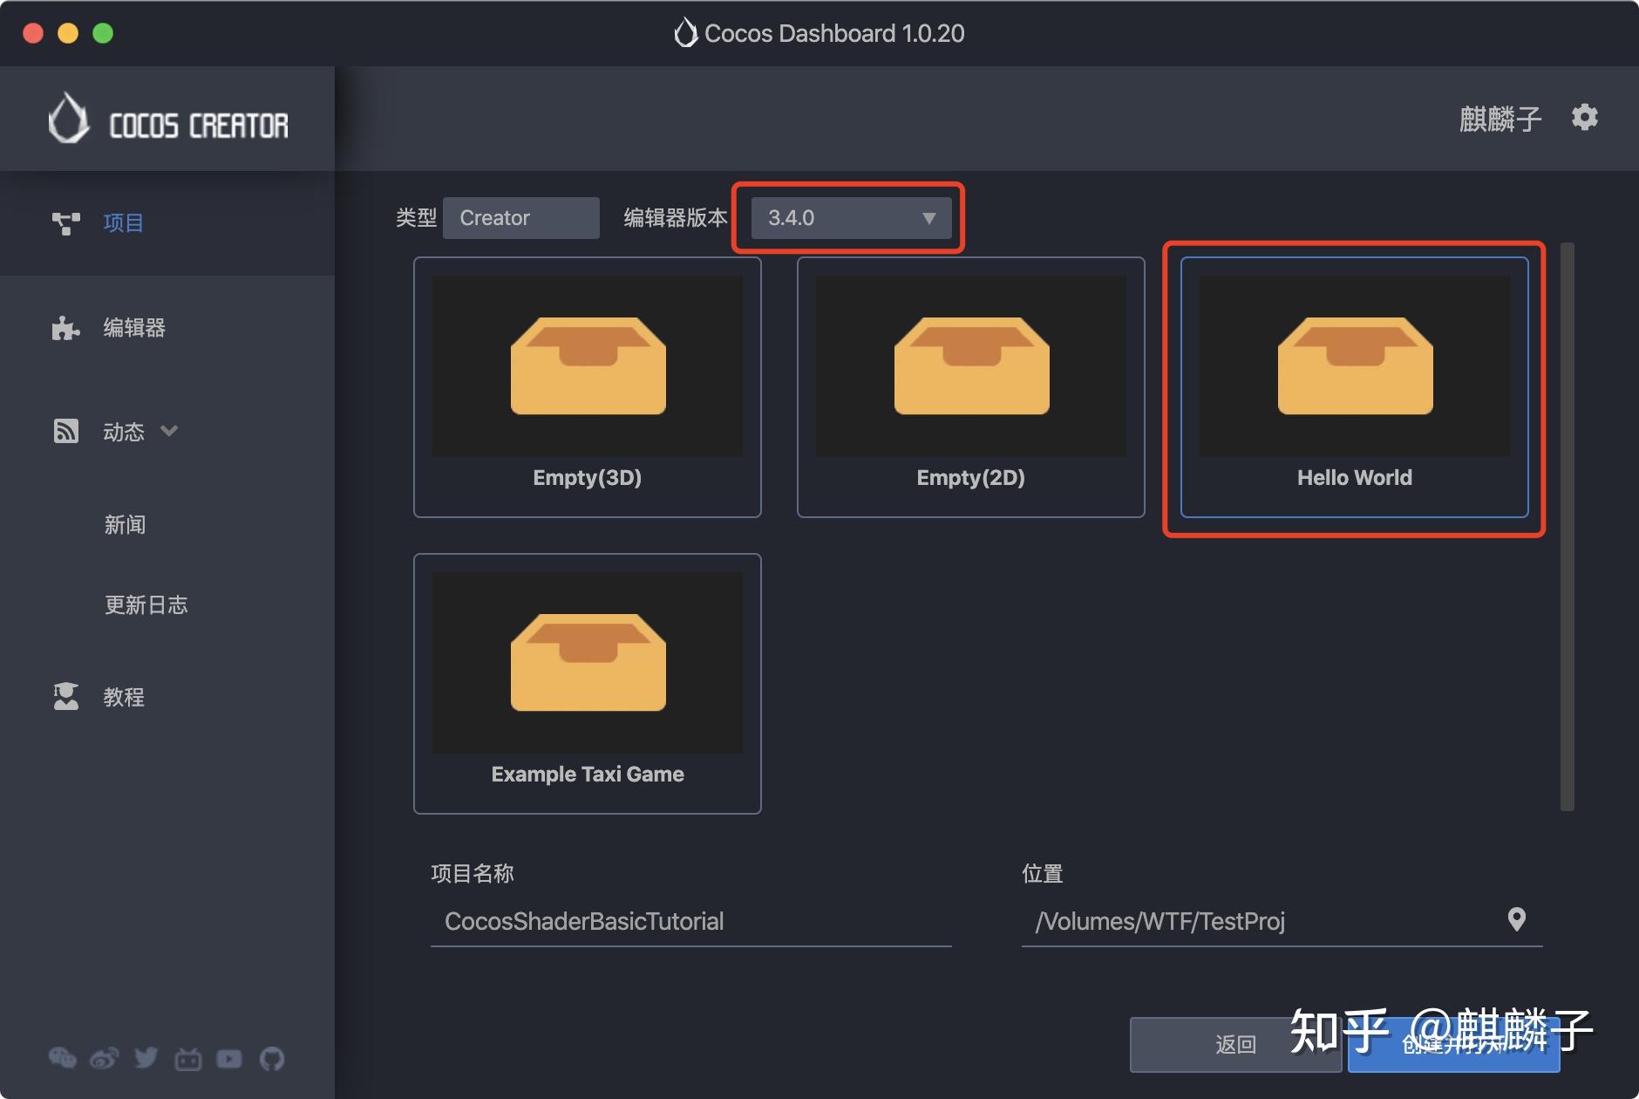Open the settings gear in the top bar

1586,117
